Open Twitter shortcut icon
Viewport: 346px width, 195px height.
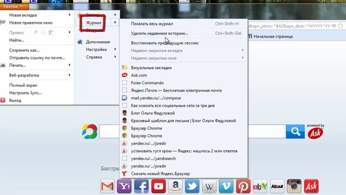[x=192, y=186]
